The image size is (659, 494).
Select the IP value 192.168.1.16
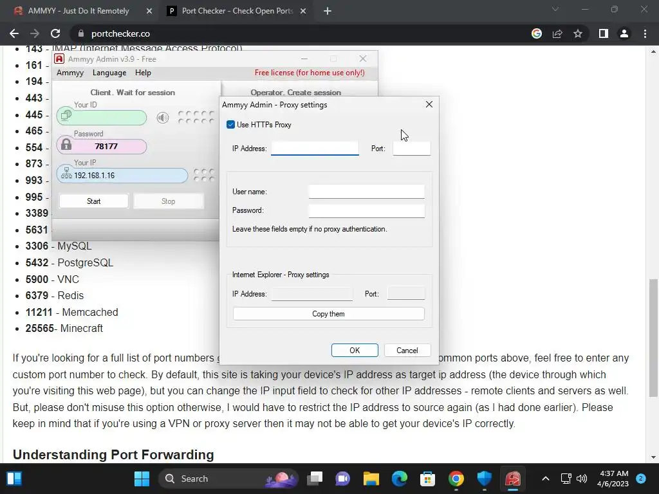tap(94, 176)
